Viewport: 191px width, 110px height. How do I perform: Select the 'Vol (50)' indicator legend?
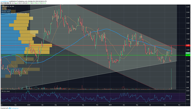pyautogui.click(x=4, y=8)
